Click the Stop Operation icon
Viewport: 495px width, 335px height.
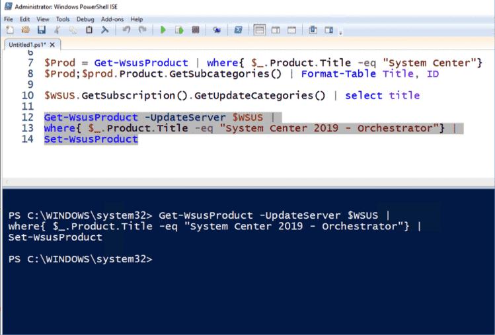[x=196, y=30]
